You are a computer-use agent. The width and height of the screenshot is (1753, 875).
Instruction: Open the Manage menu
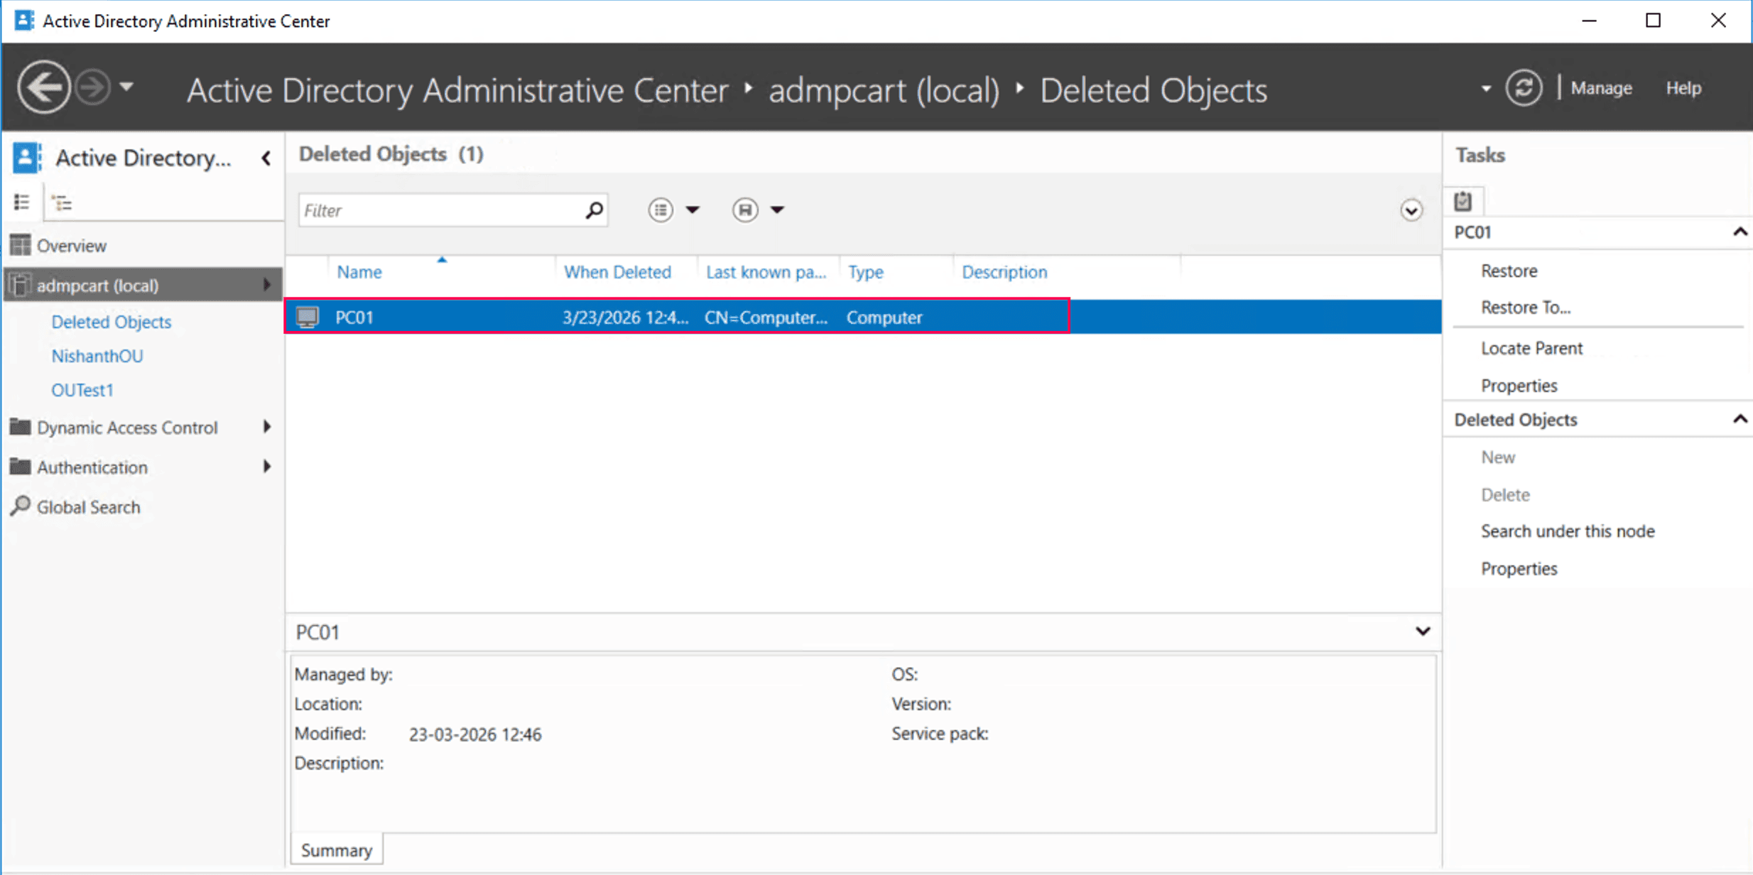1600,87
